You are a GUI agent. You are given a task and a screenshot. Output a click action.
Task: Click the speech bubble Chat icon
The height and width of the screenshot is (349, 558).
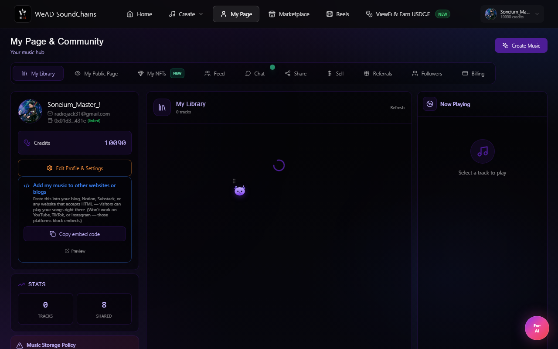click(248, 73)
